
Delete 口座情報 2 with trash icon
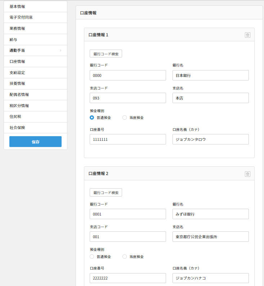[247, 174]
